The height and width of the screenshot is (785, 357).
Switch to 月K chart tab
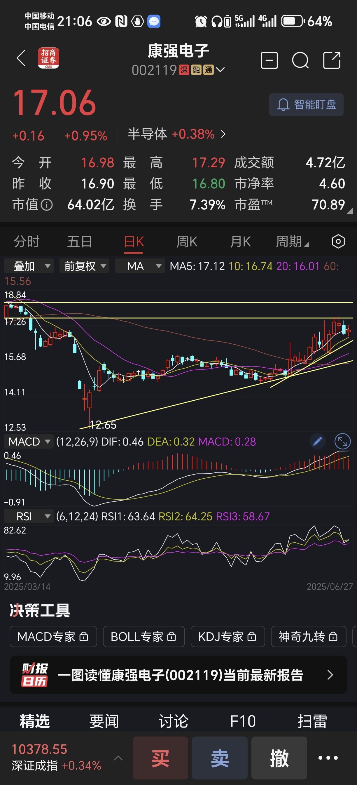pos(240,242)
